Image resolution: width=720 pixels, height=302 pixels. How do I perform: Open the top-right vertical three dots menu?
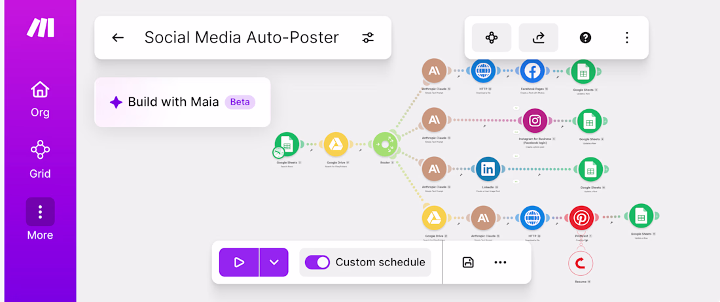[627, 37]
